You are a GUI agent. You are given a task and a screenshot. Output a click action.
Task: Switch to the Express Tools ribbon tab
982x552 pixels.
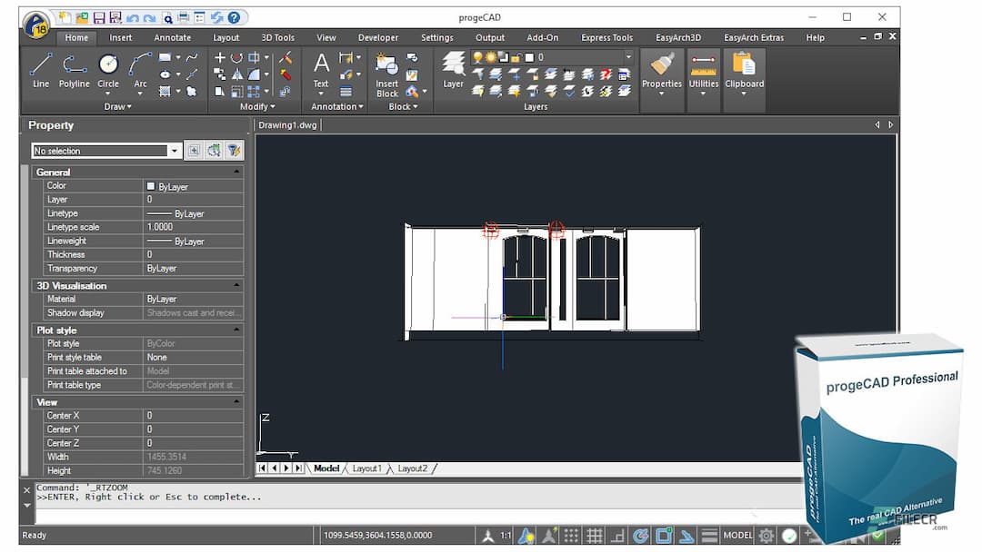point(606,37)
